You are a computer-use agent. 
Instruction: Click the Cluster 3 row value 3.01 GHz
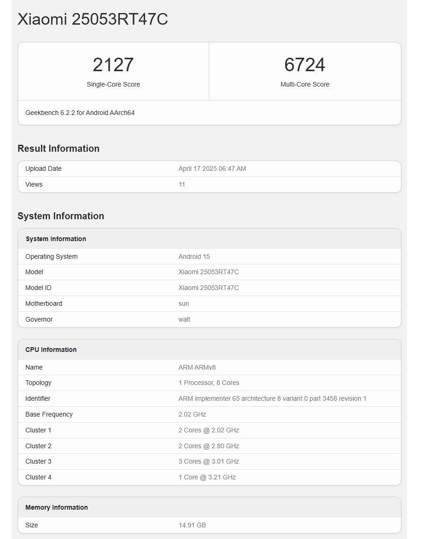(208, 461)
